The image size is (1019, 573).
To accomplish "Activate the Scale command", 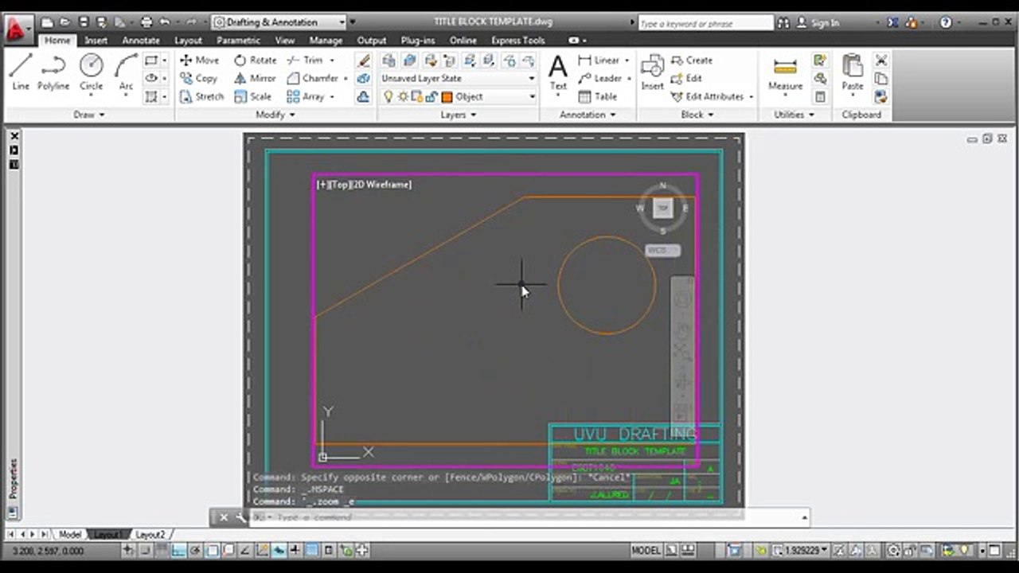I will click(x=253, y=96).
